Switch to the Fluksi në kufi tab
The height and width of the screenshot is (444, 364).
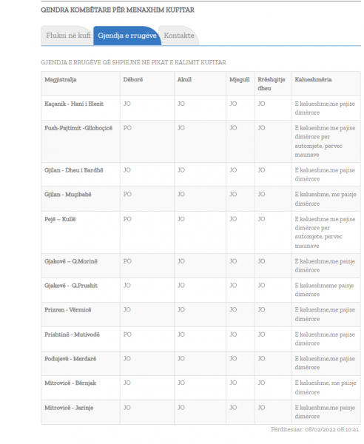tap(68, 36)
